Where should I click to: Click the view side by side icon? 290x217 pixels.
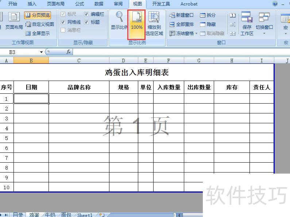click(233, 15)
